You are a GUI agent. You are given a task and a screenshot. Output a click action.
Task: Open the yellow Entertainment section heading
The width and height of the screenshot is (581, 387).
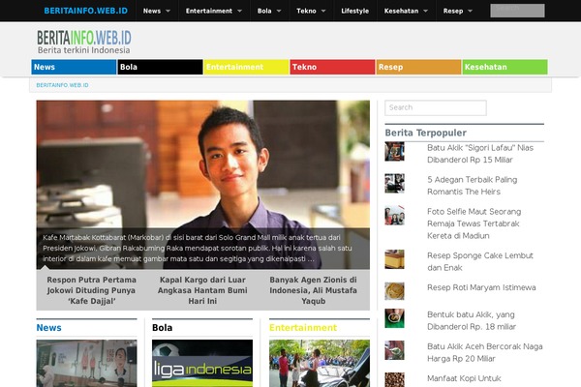coord(303,328)
